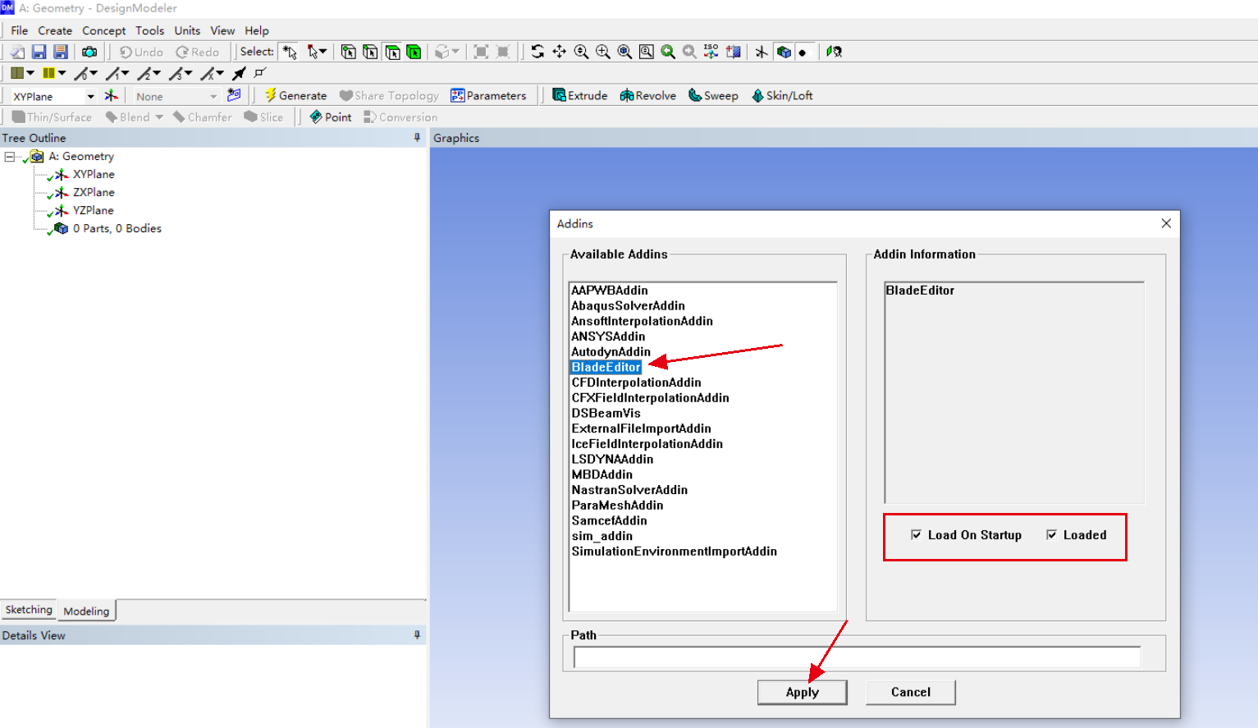Open the select mode dropdown arrow
Screen dimensions: 1258x728
tap(323, 52)
